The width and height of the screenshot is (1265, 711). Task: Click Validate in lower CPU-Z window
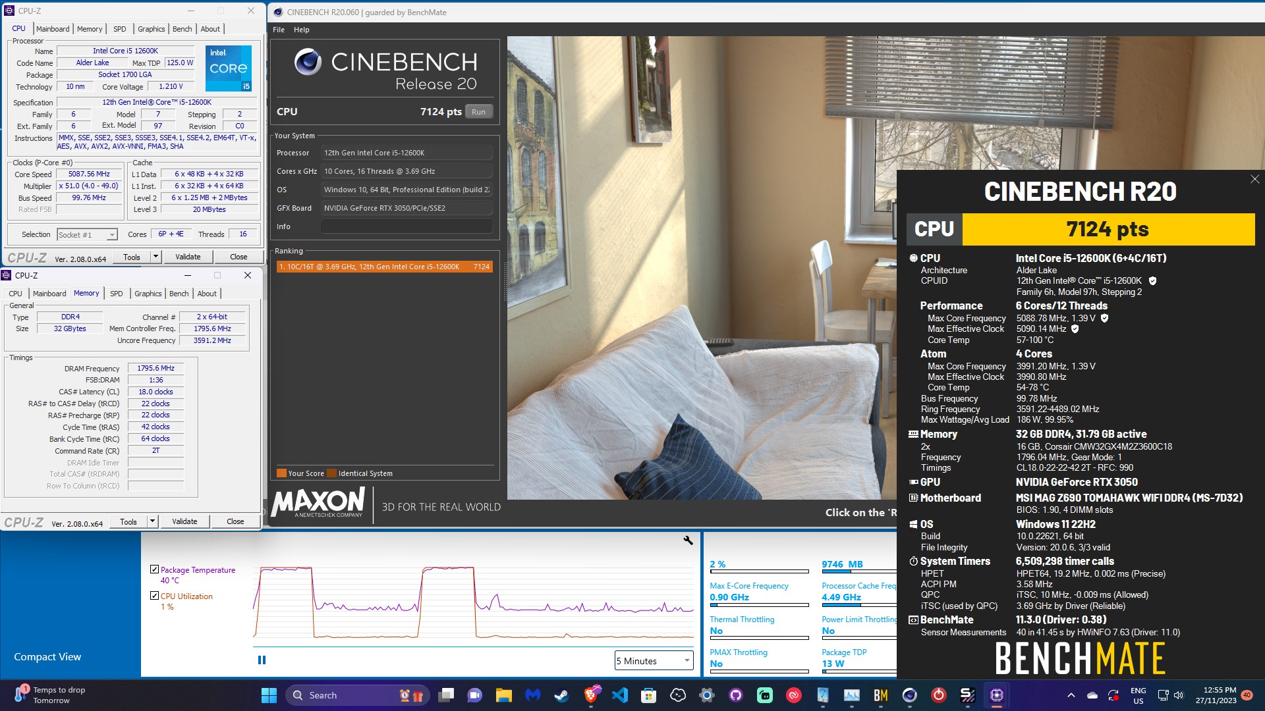pos(184,521)
